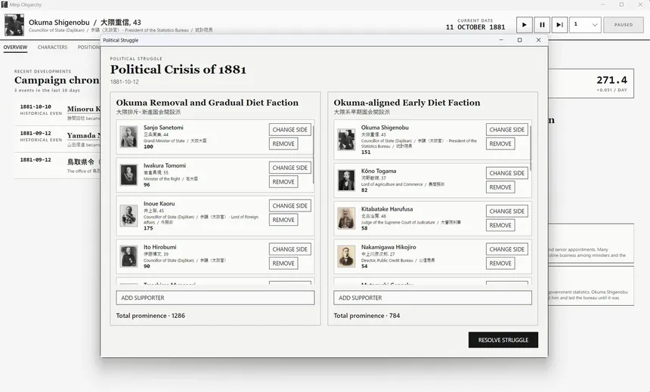This screenshot has height=392, width=650.
Task: Switch to the Positions tab
Action: coord(88,48)
